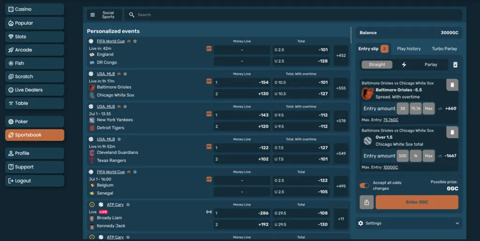
Task: Pick Kennedy Jack money line +192
Action: coord(242,224)
